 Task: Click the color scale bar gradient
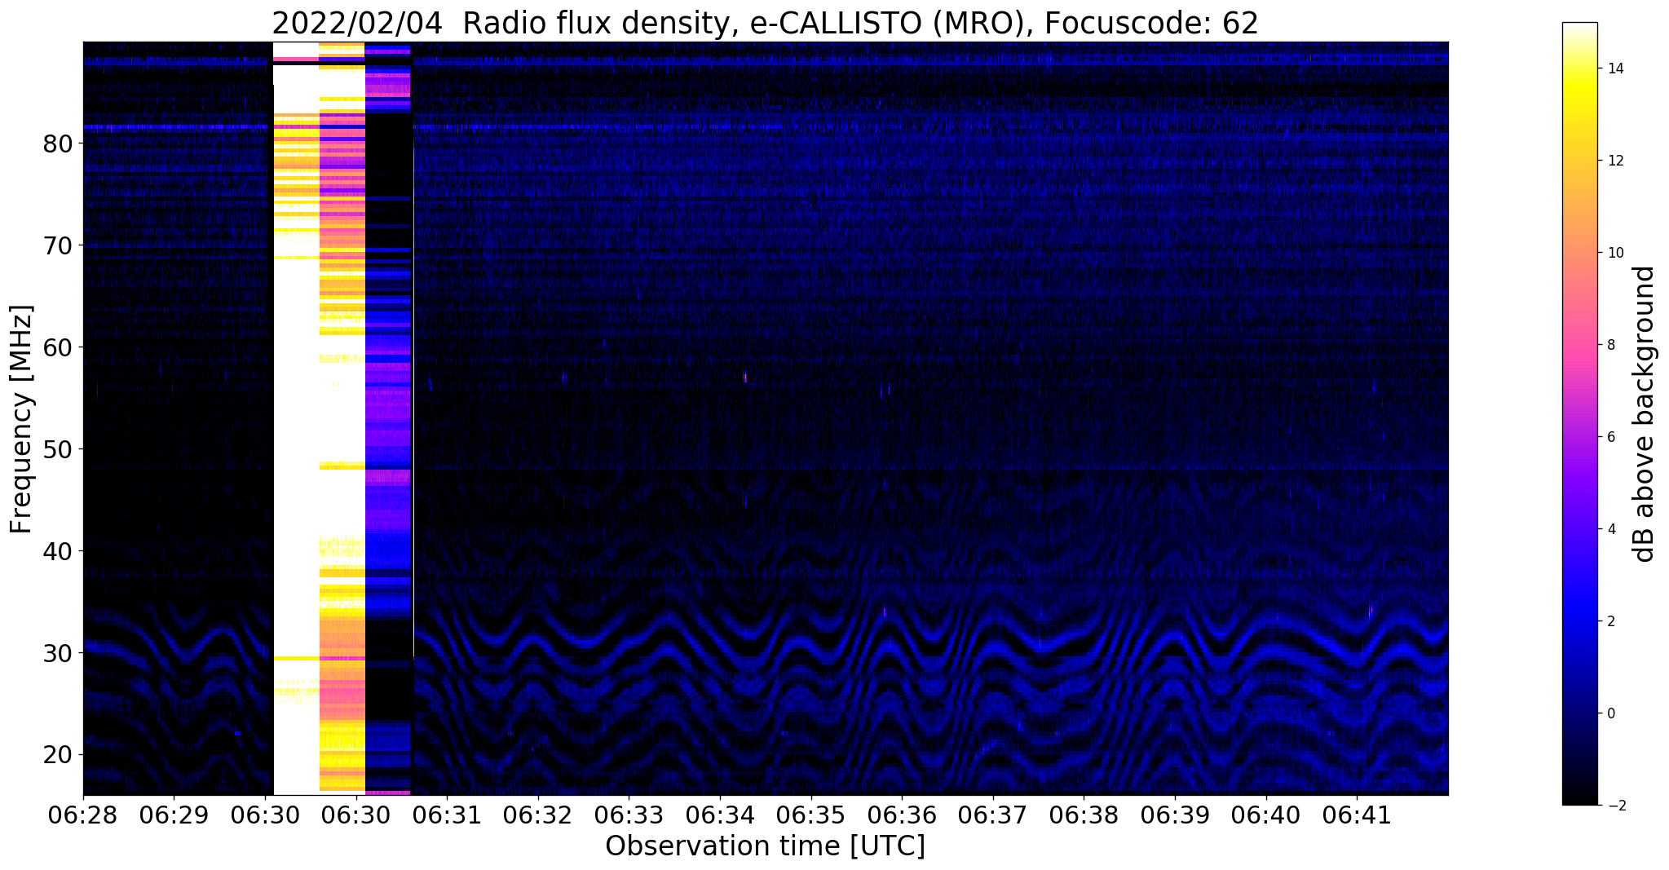(1579, 414)
